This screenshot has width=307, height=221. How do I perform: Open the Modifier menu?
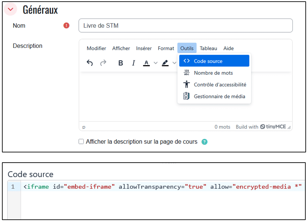point(96,48)
